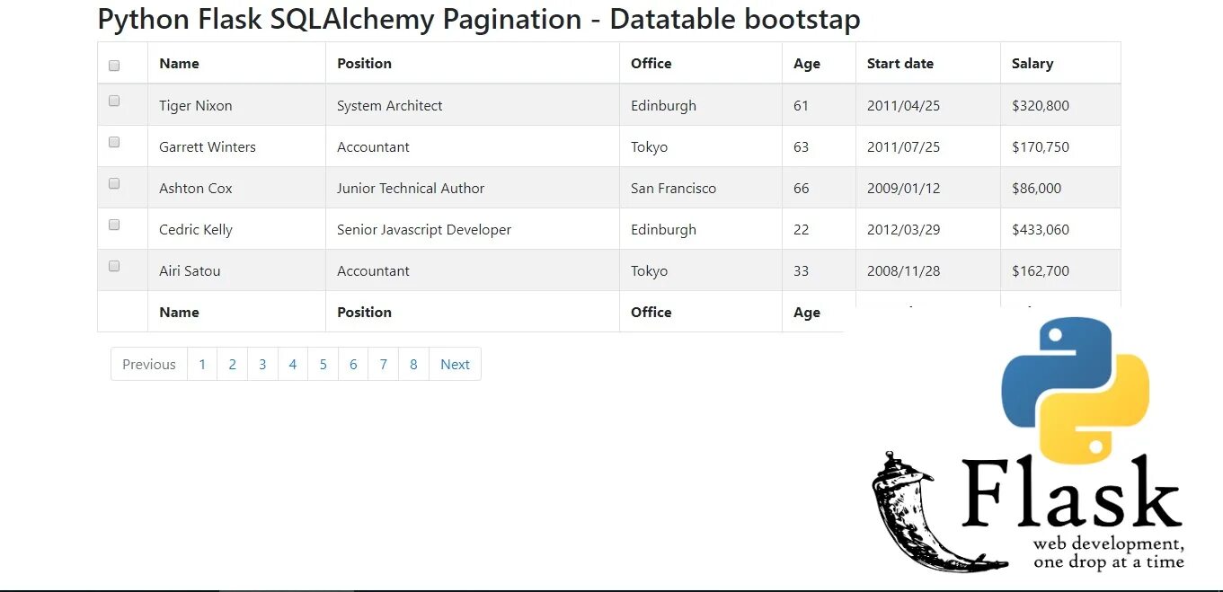Navigate to page 6
The height and width of the screenshot is (592, 1223).
353,364
